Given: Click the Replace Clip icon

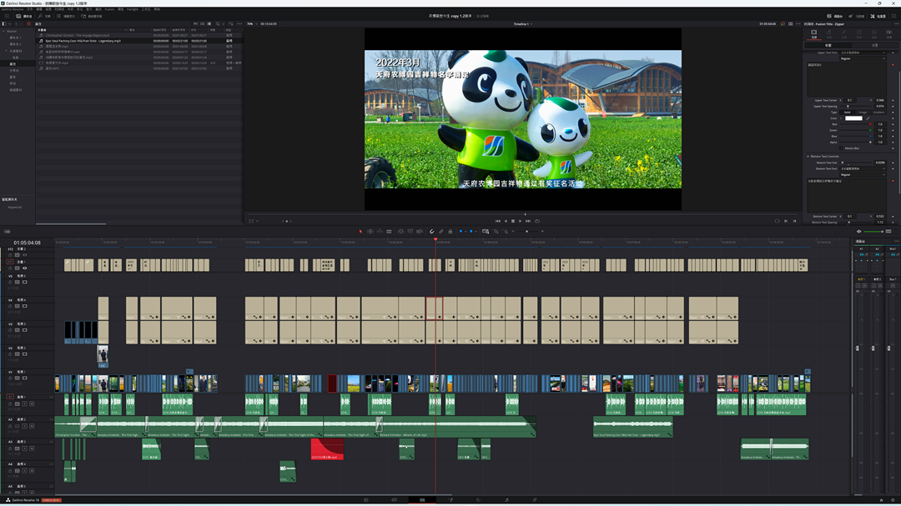Looking at the screenshot, I should pos(420,232).
